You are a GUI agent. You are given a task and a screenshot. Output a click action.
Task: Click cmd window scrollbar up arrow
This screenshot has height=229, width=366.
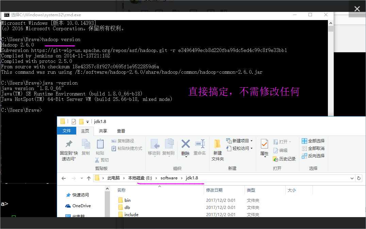click(331, 23)
